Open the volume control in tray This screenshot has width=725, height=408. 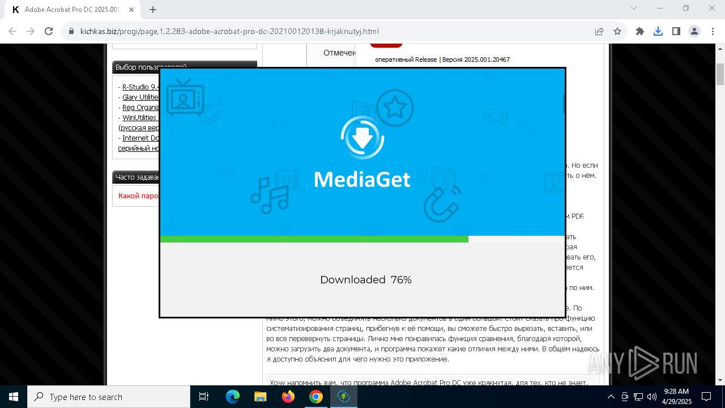coord(652,397)
